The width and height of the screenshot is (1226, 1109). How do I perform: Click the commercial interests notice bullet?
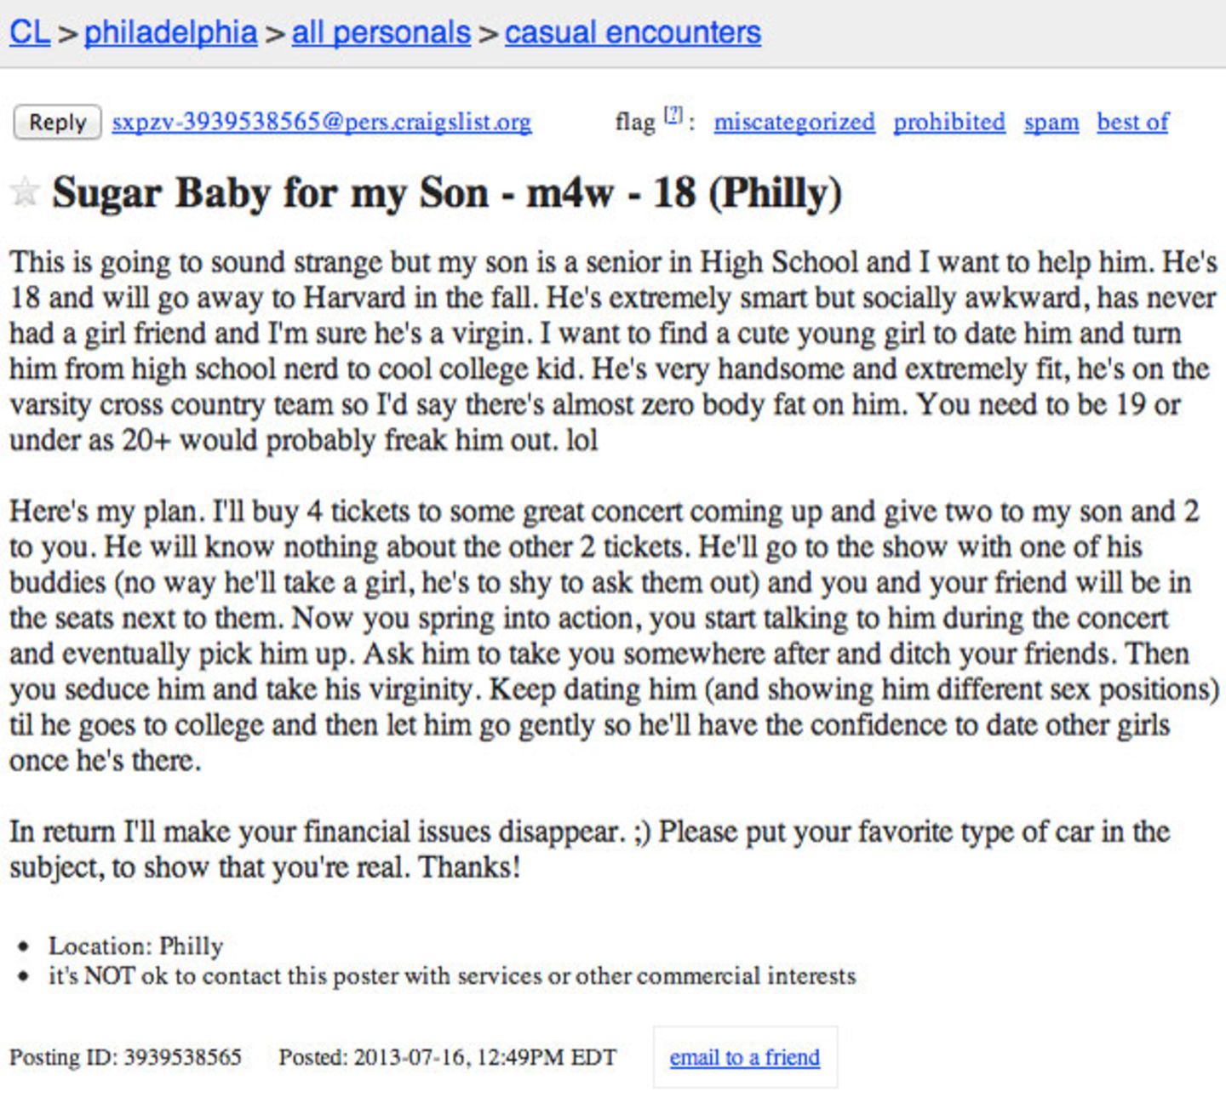tap(451, 975)
